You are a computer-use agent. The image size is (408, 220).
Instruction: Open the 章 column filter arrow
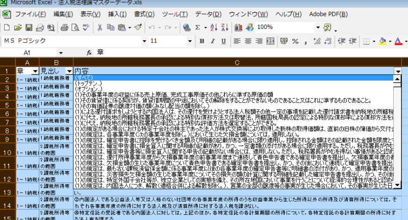click(x=35, y=71)
